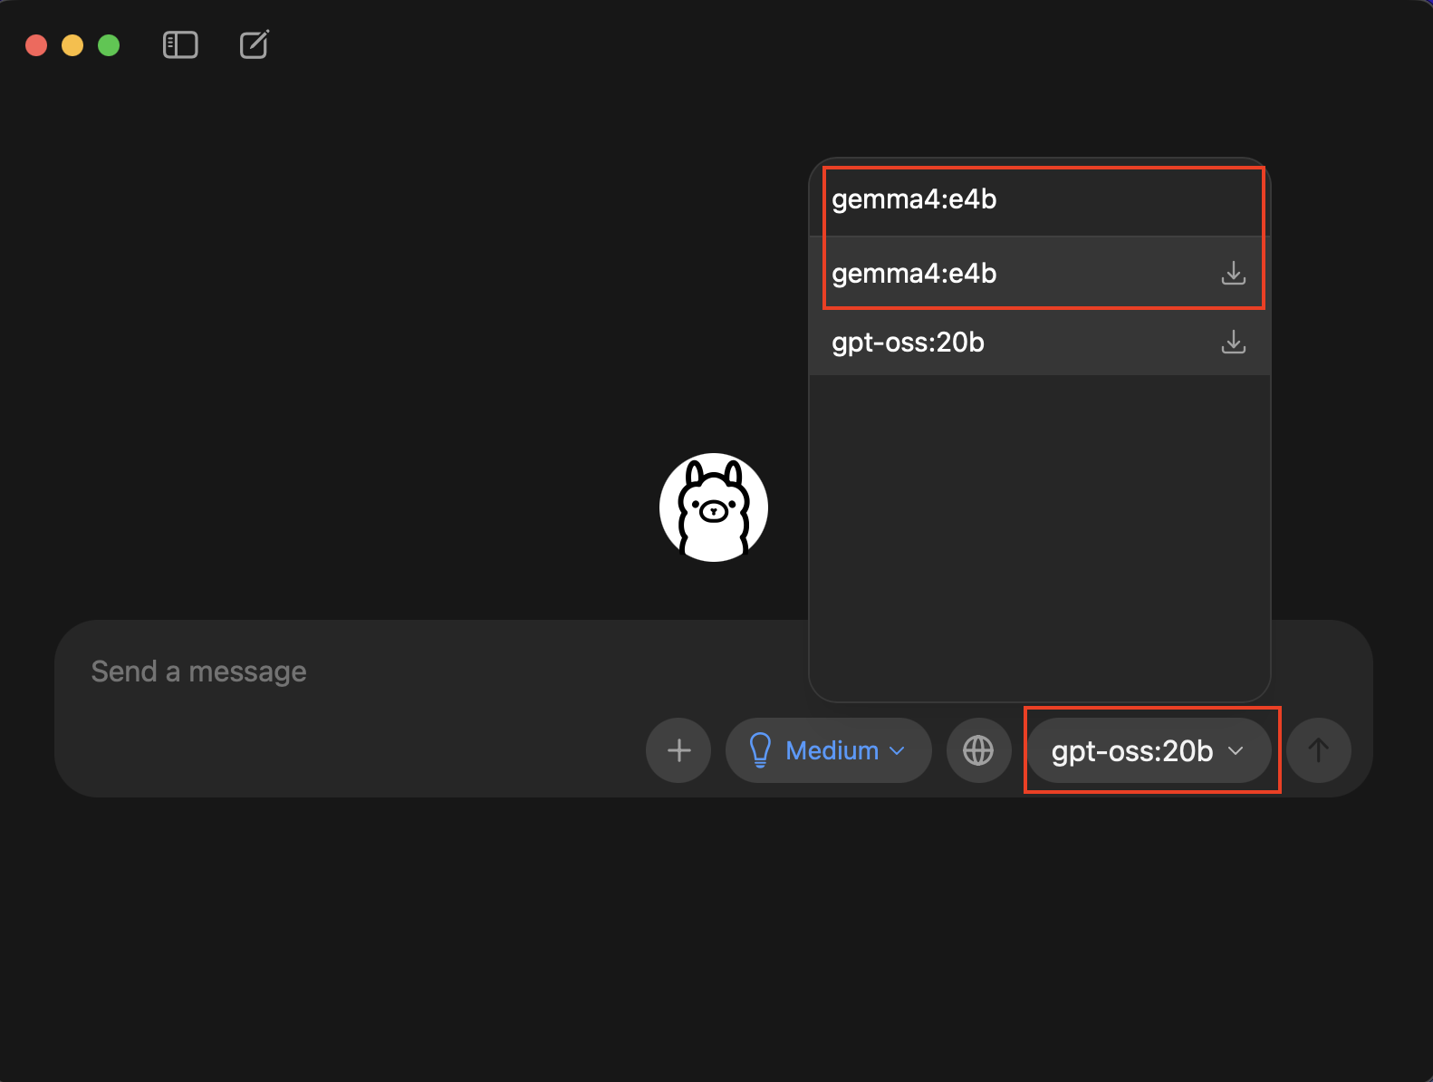Start a new chat with the compose icon
Image resolution: width=1433 pixels, height=1082 pixels.
point(254,44)
